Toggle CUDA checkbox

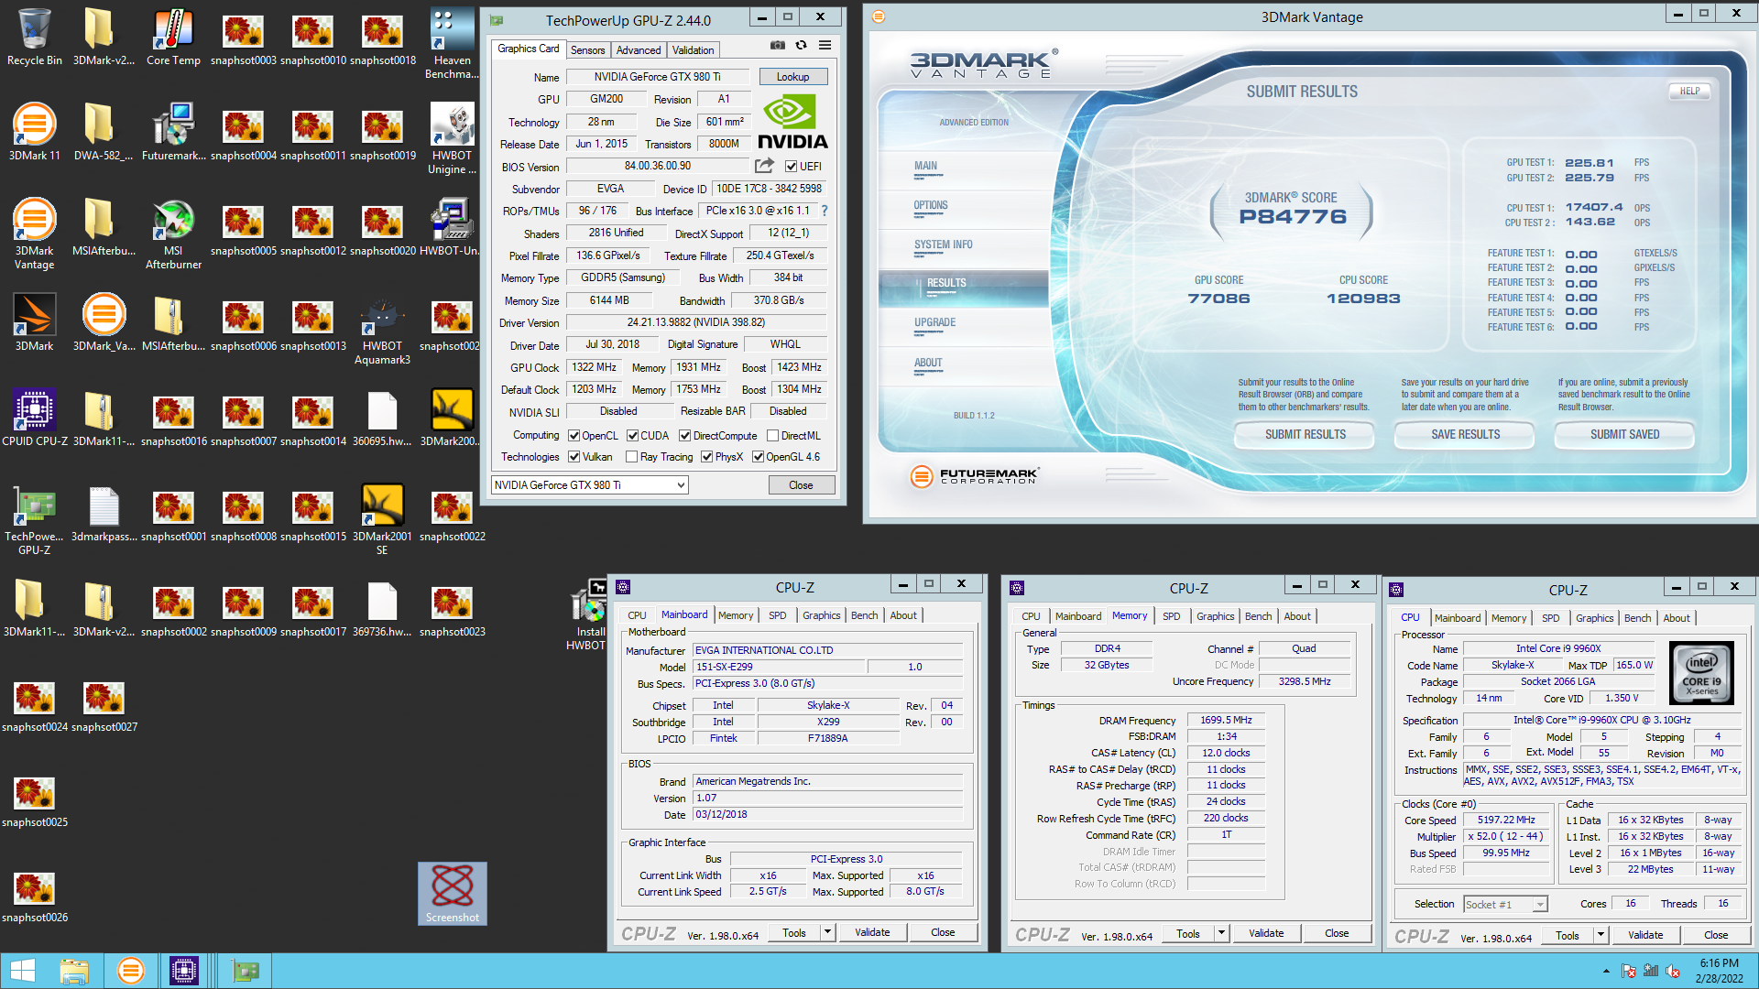point(632,436)
